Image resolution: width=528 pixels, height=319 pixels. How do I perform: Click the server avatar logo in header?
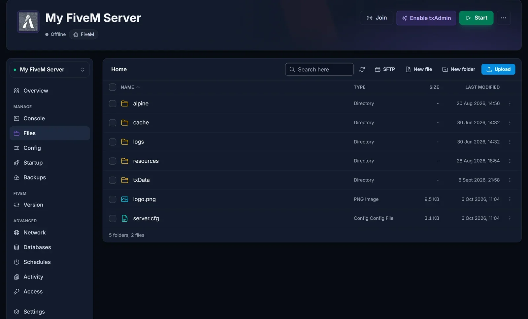[x=28, y=22]
